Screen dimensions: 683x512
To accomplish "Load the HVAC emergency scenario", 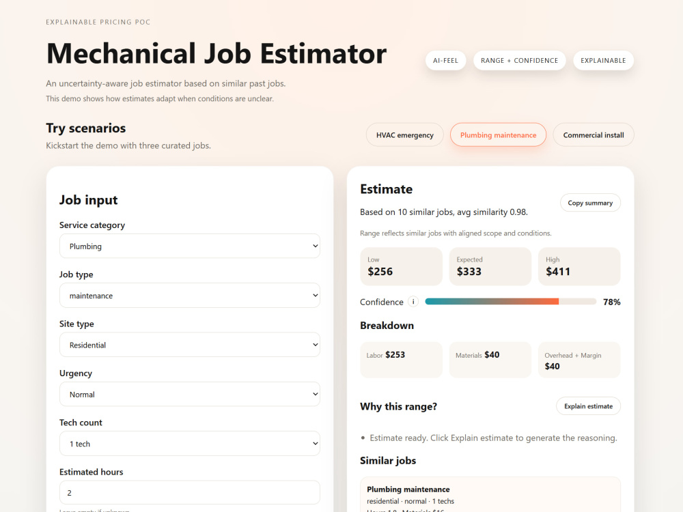I will (404, 135).
